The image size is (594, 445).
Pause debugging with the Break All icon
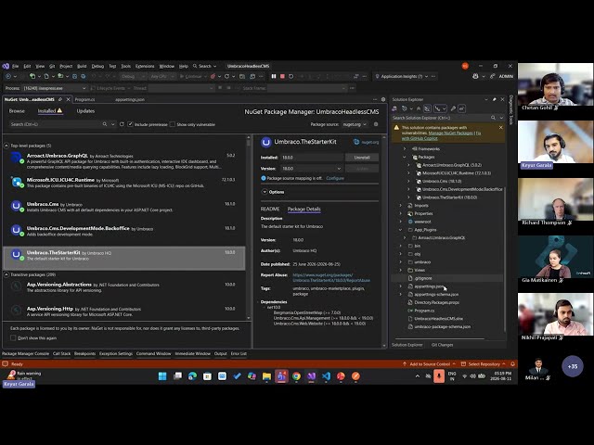click(x=274, y=76)
